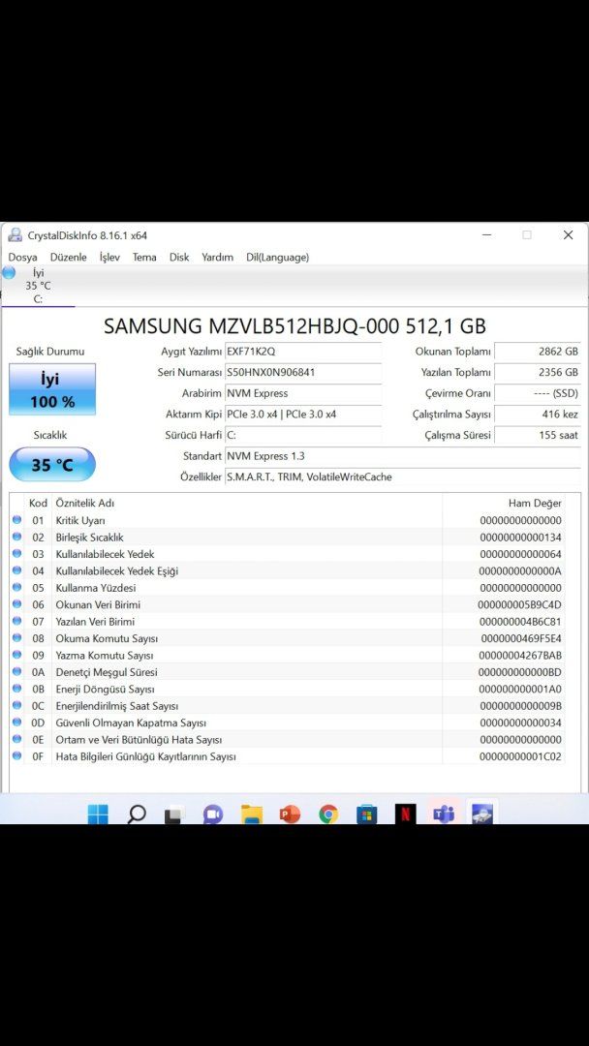Viewport: 589px width, 1046px height.
Task: Select the Enerjilendirilmiş Saat Sayısı row
Action: (x=287, y=706)
